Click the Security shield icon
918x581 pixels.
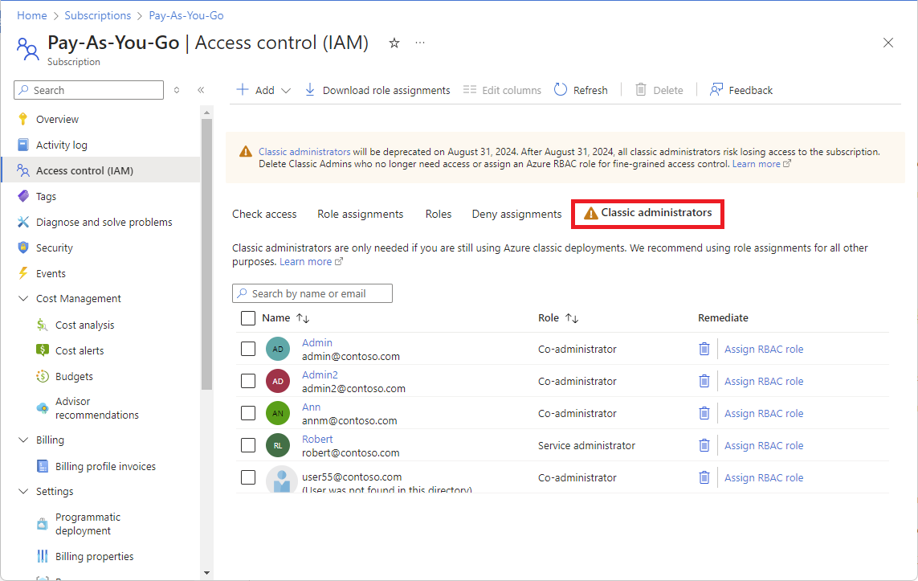coord(22,248)
